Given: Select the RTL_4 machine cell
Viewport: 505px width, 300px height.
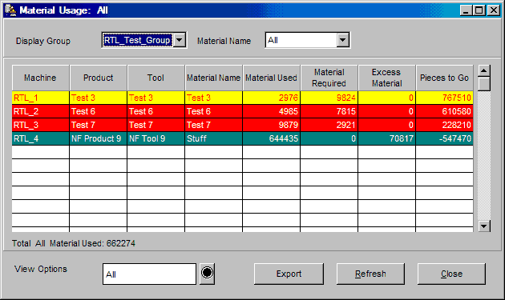Looking at the screenshot, I should [41, 138].
